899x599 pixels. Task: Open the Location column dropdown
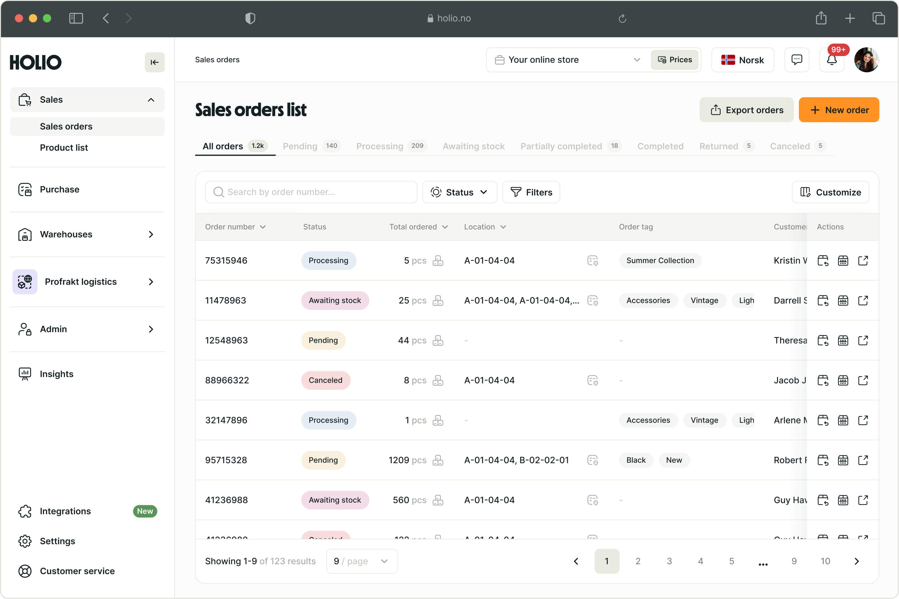tap(485, 227)
